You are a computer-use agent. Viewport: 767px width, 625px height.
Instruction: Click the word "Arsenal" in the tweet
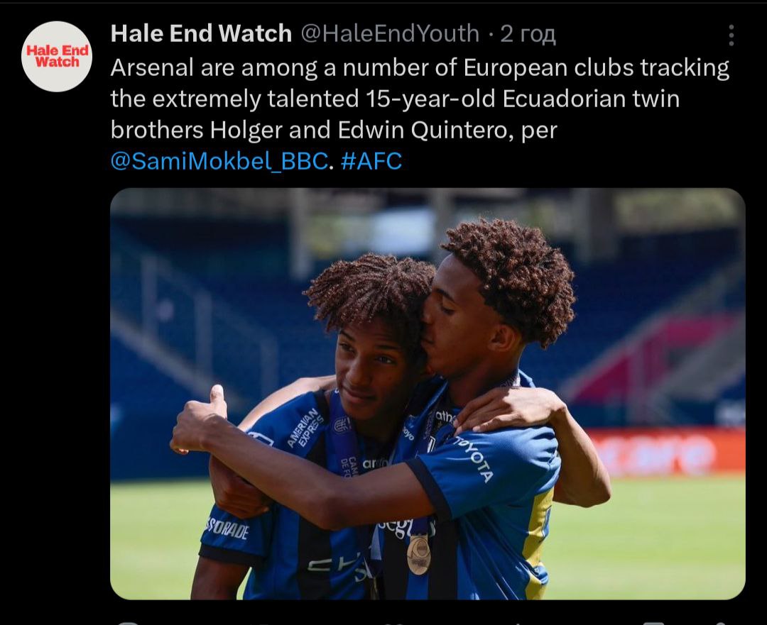pos(152,67)
